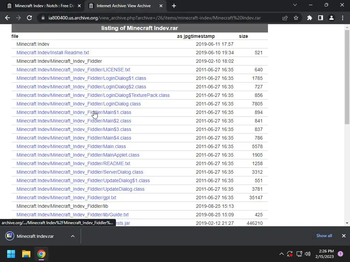The height and width of the screenshot is (262, 350).
Task: Open File Explorer from the taskbar
Action: [x=26, y=254]
